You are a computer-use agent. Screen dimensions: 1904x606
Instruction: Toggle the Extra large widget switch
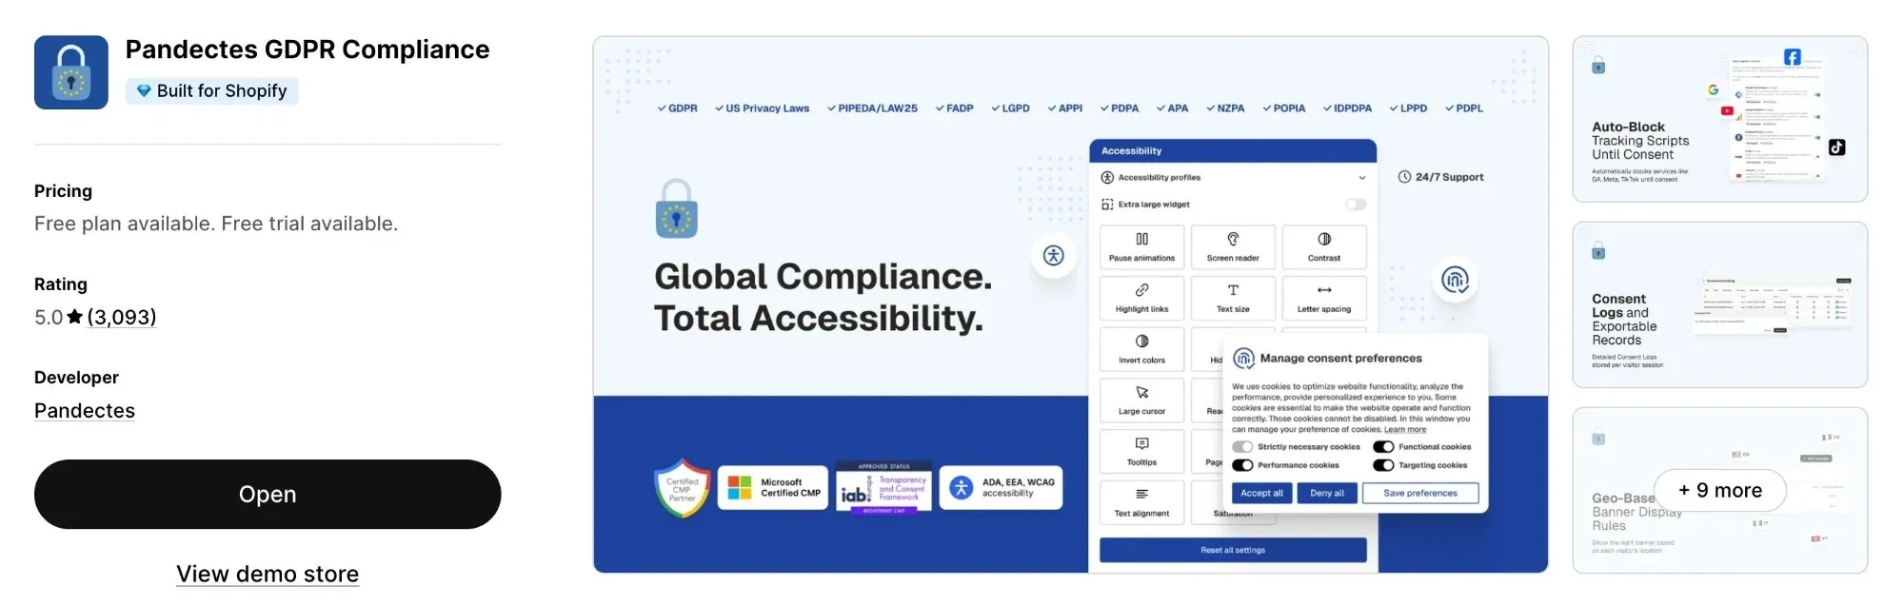tap(1356, 205)
